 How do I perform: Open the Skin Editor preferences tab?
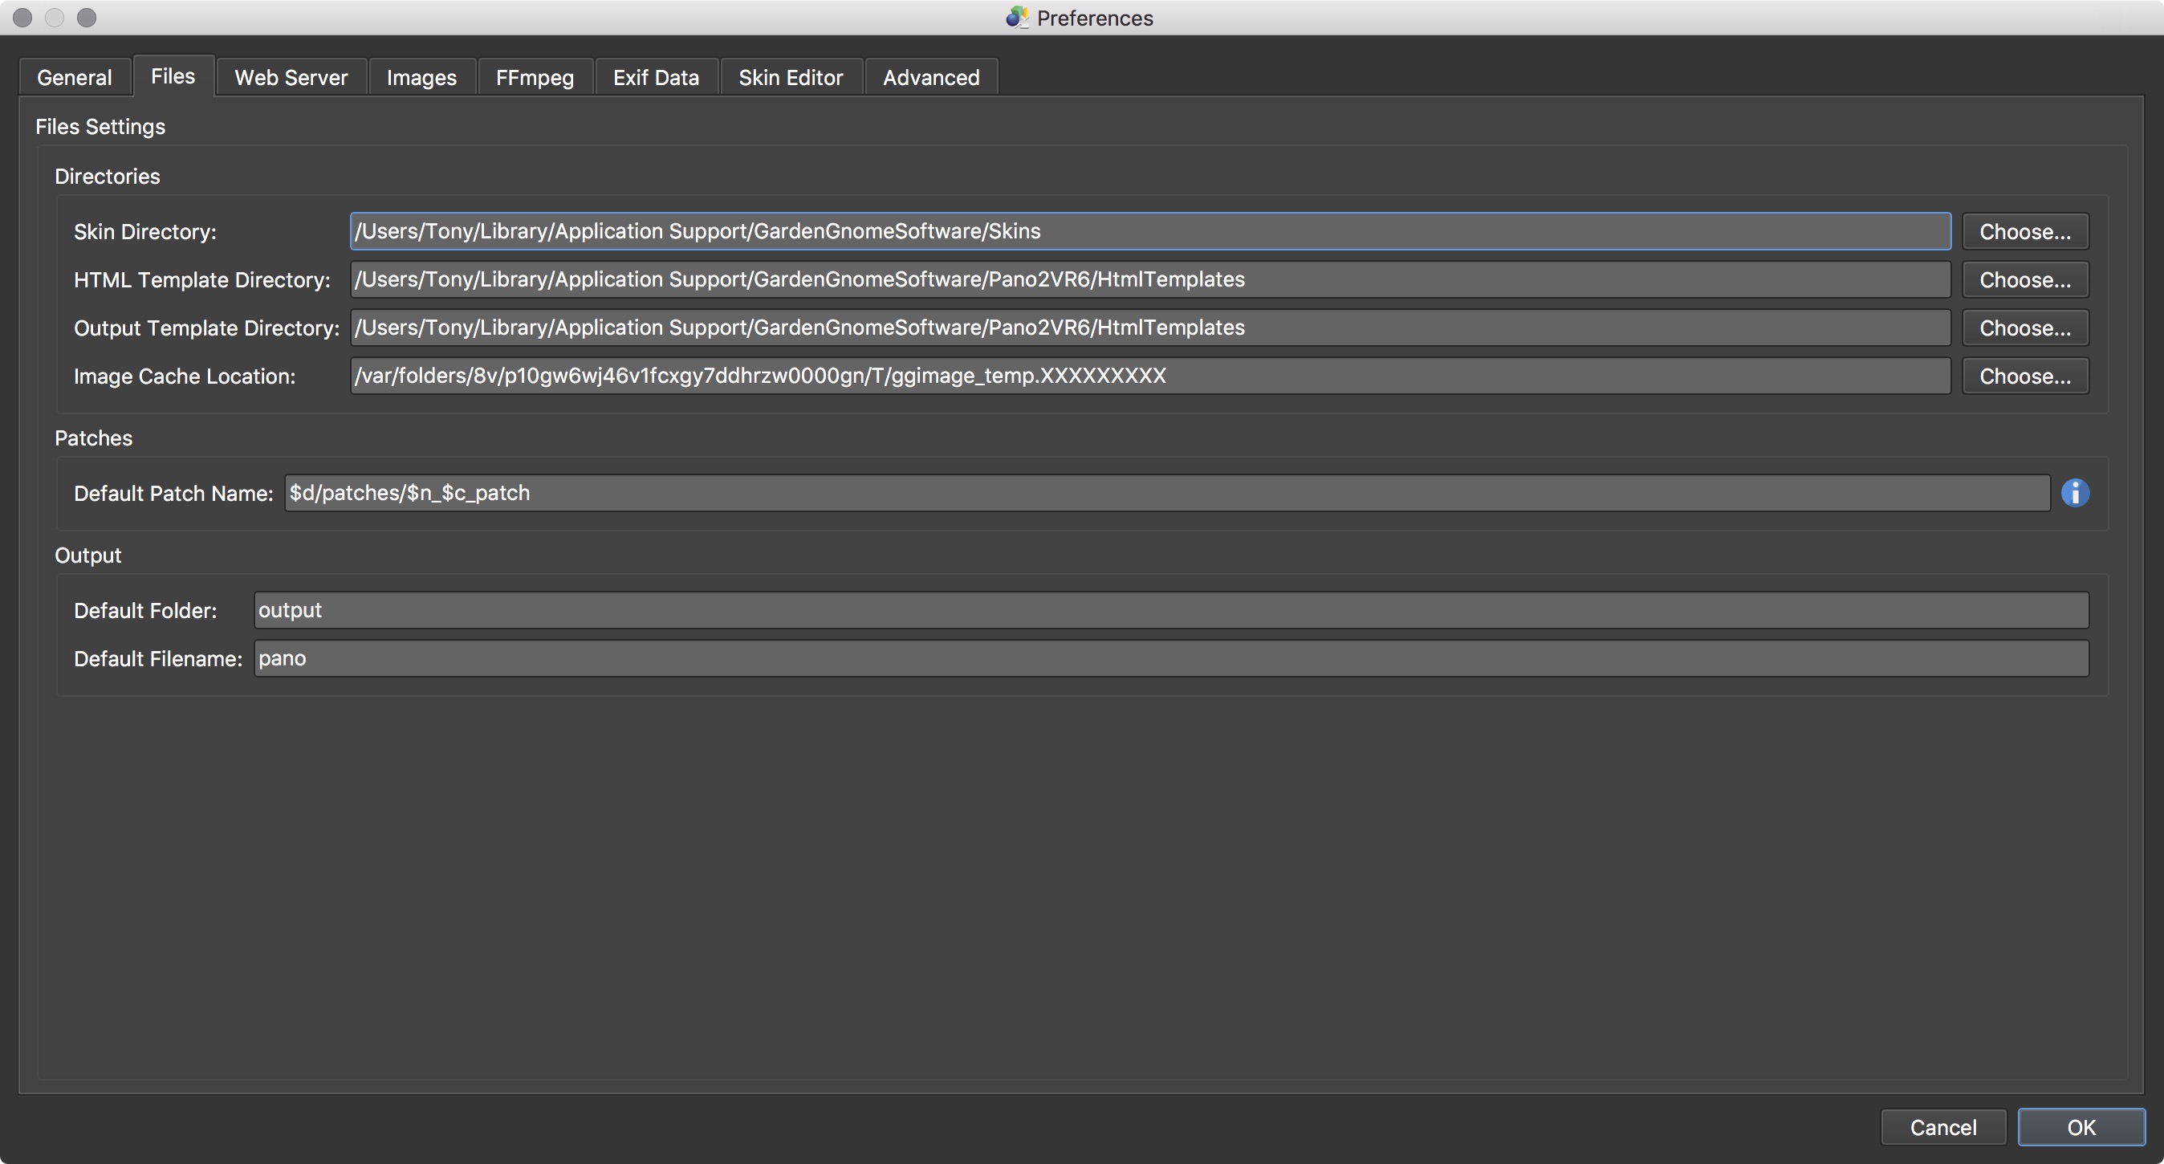pyautogui.click(x=790, y=77)
